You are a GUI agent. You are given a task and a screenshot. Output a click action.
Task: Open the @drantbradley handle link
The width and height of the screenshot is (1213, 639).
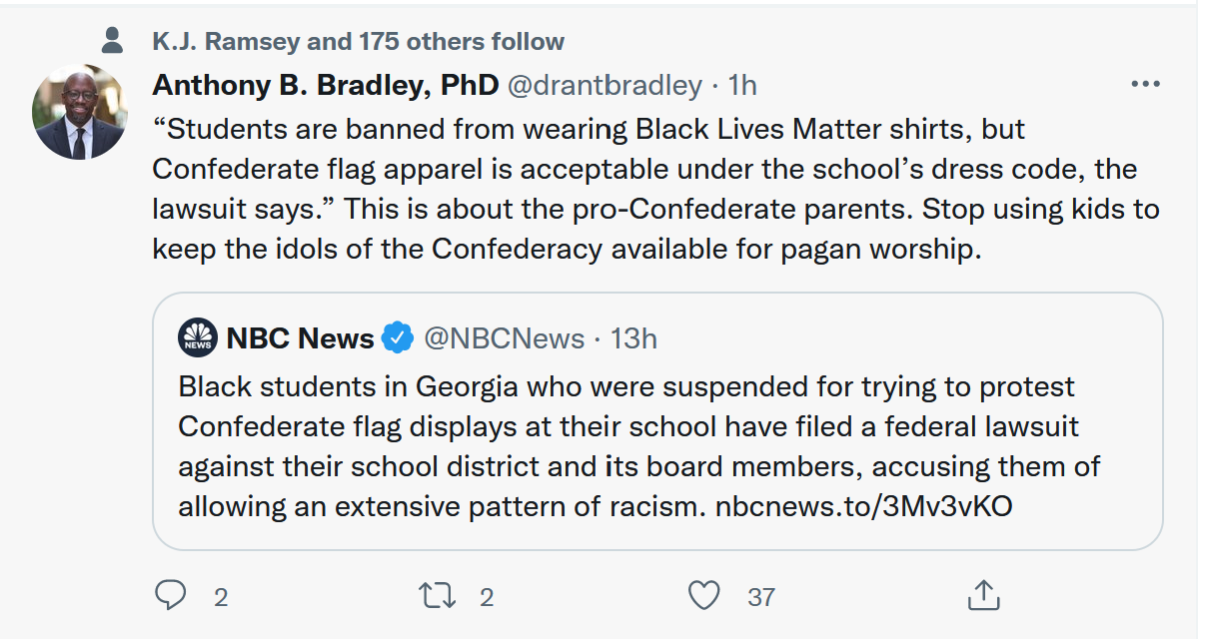pos(605,86)
